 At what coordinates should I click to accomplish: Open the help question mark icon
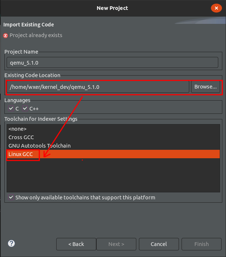pos(11,243)
